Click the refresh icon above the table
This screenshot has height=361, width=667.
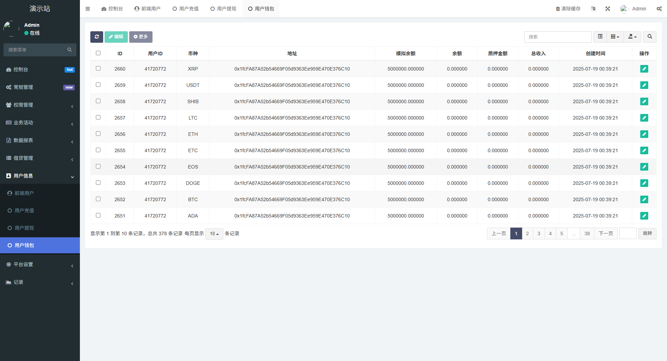pos(97,37)
